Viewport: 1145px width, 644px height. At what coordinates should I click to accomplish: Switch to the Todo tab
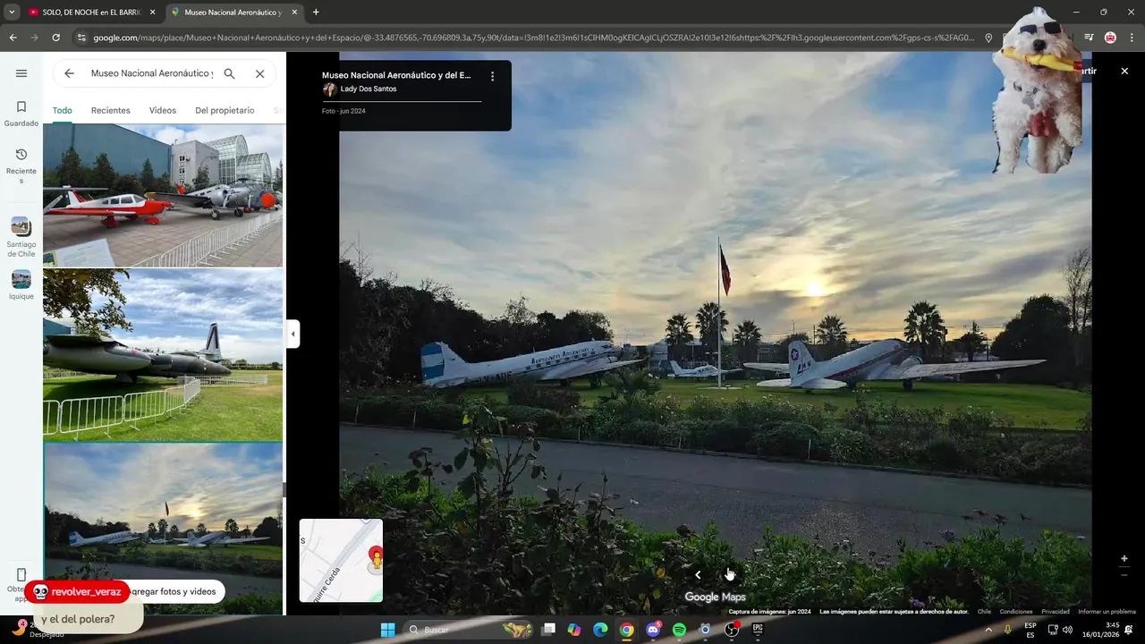[62, 110]
